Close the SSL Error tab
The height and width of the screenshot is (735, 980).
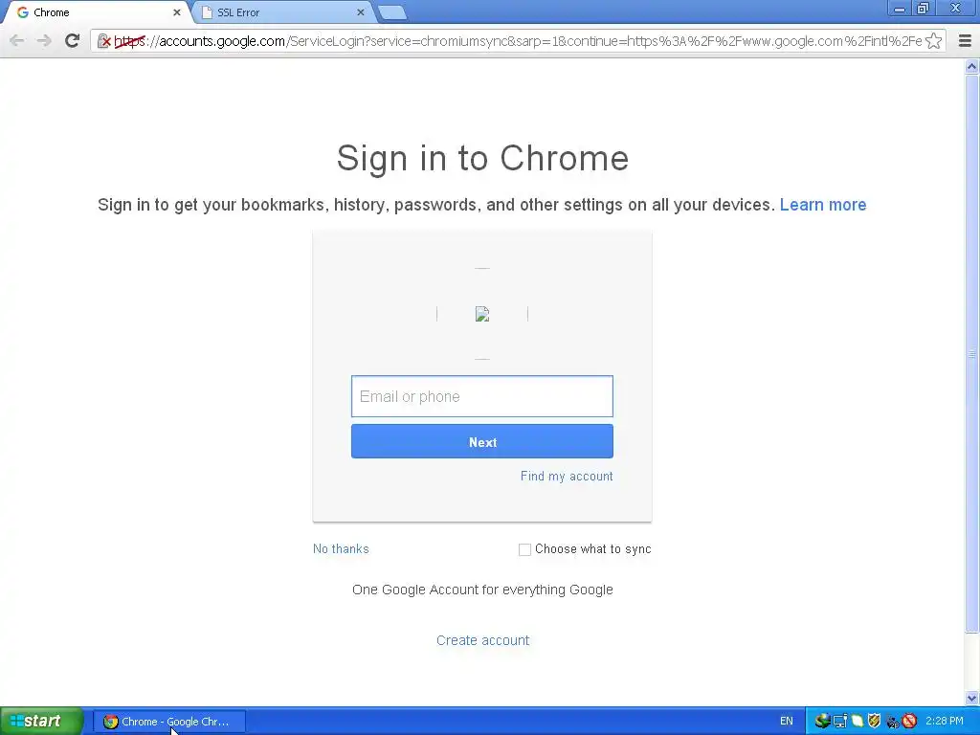click(361, 11)
